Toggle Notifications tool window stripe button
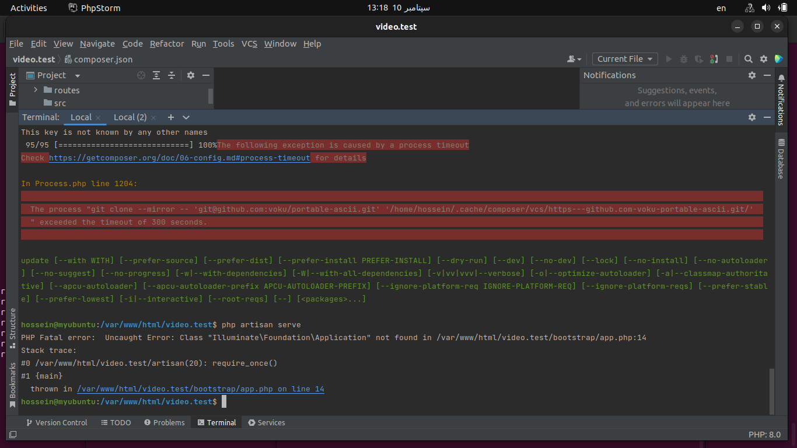Viewport: 797px width, 448px height. (781, 100)
